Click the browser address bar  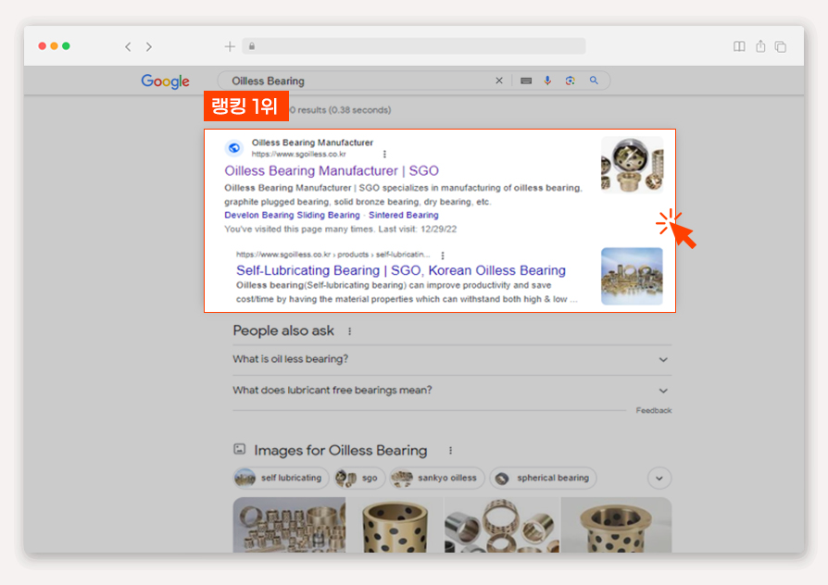coord(414,46)
